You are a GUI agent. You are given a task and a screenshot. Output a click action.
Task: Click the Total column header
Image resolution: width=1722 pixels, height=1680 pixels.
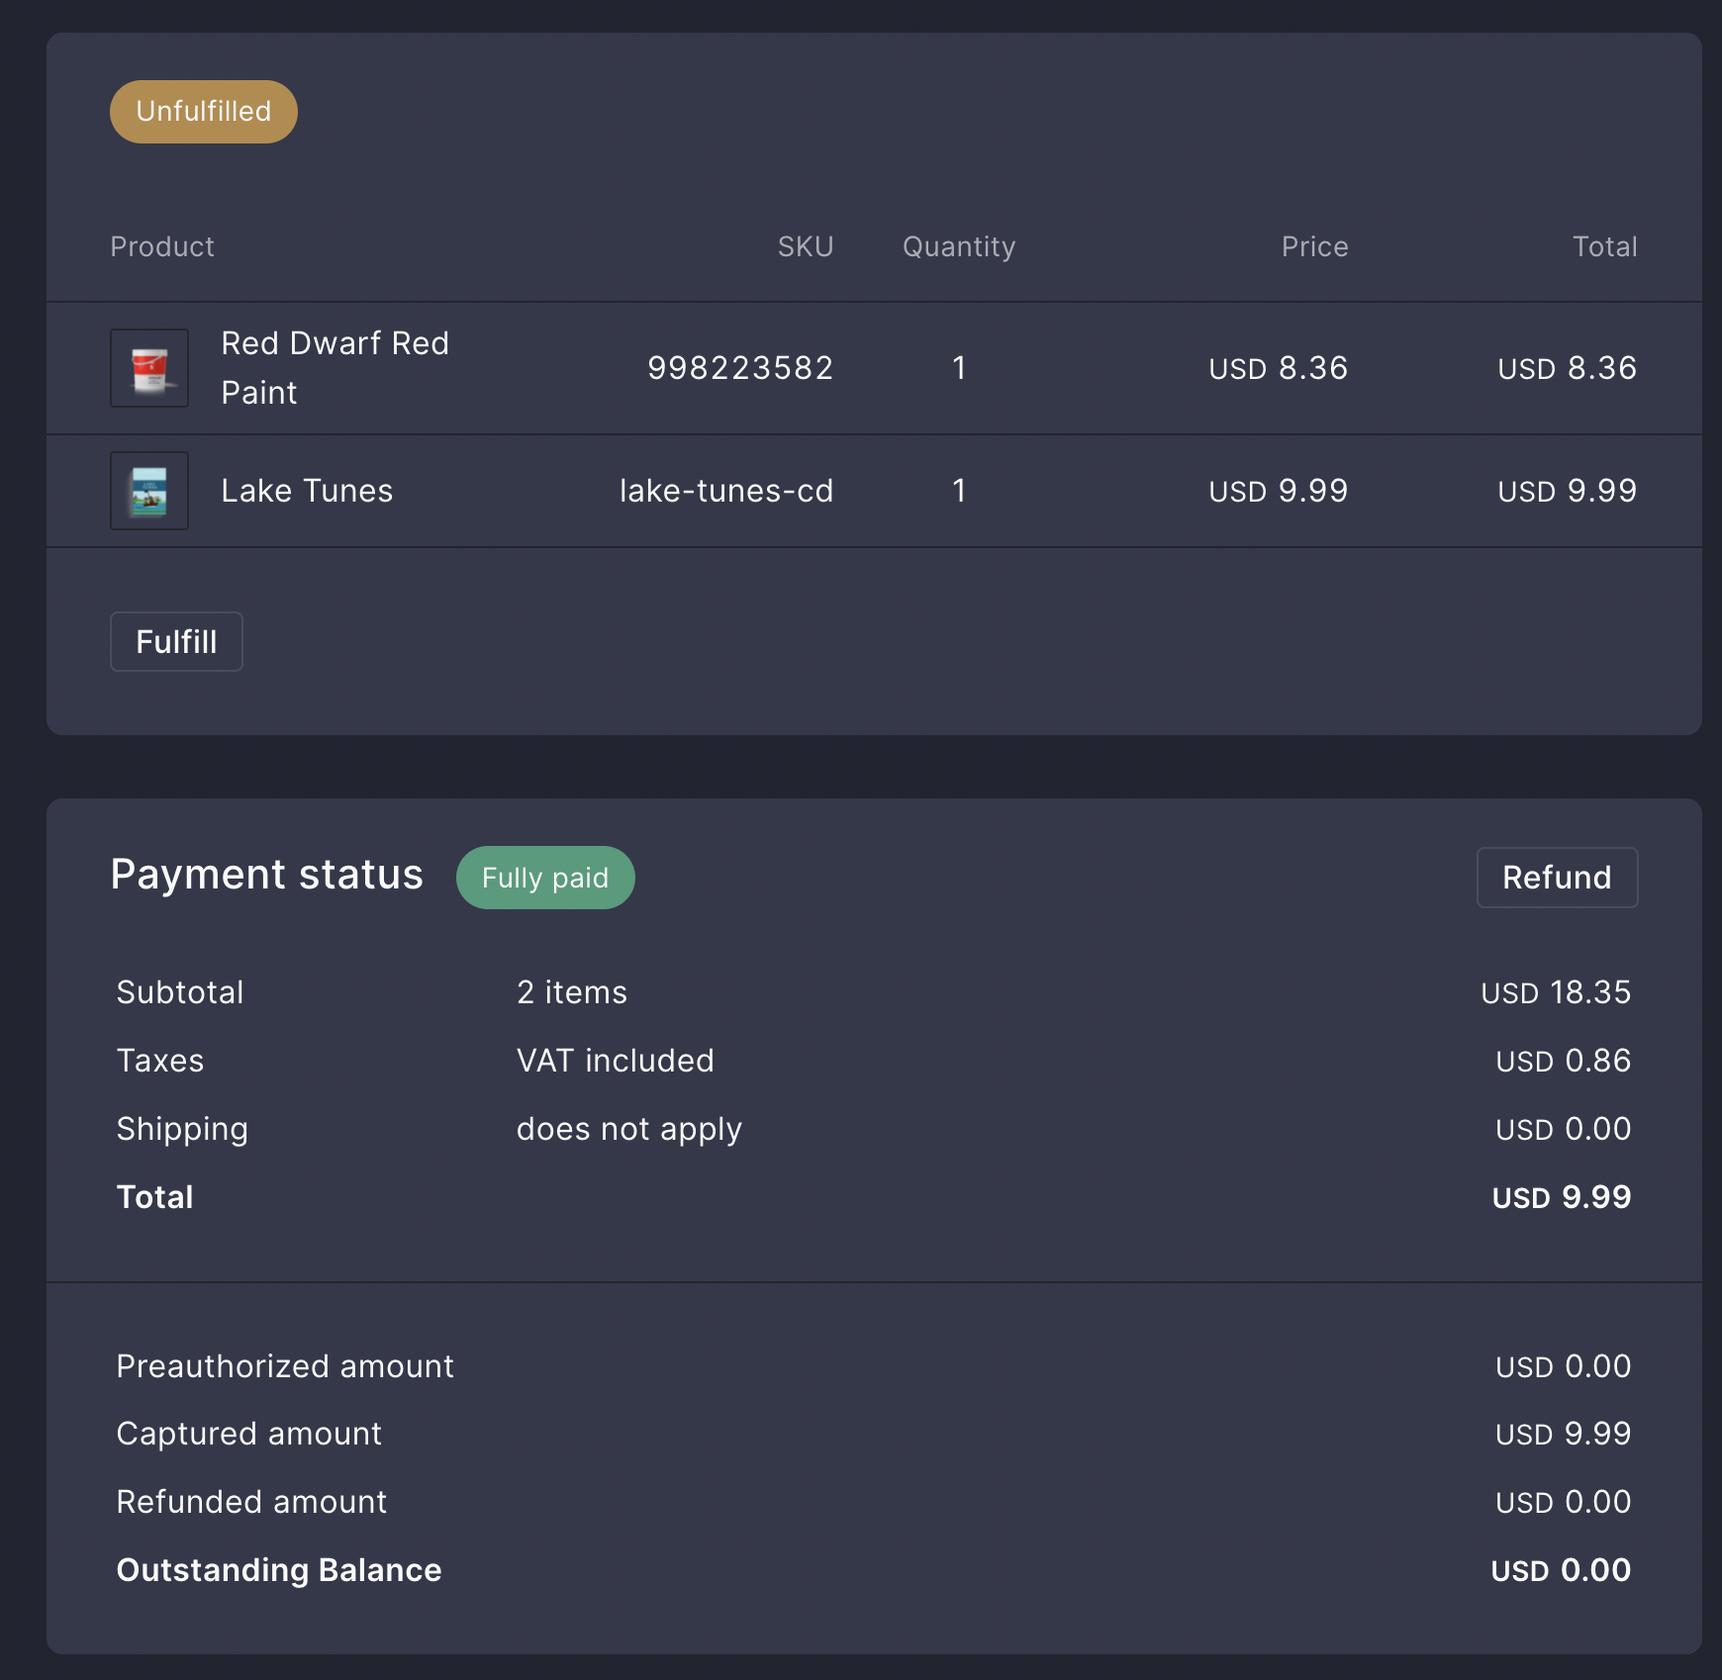click(1605, 246)
